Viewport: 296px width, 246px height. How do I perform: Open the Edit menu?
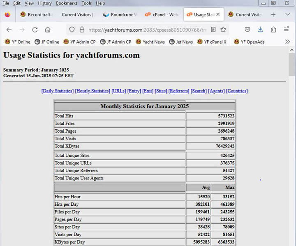[x=16, y=3]
